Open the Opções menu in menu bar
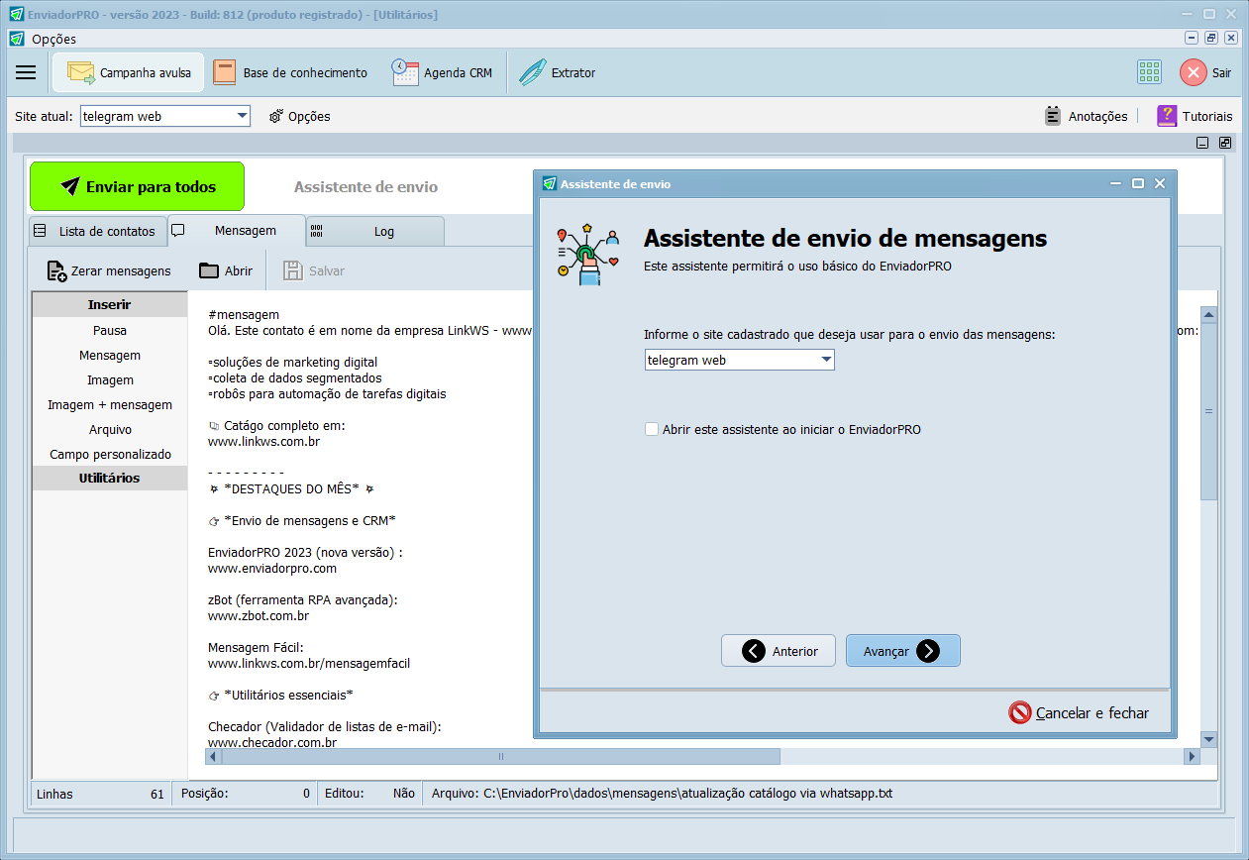Viewport: 1249px width, 860px height. tap(53, 39)
